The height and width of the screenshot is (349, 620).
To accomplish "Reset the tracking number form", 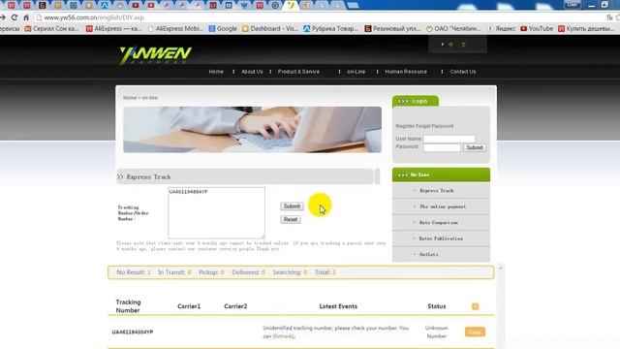I will [x=291, y=219].
